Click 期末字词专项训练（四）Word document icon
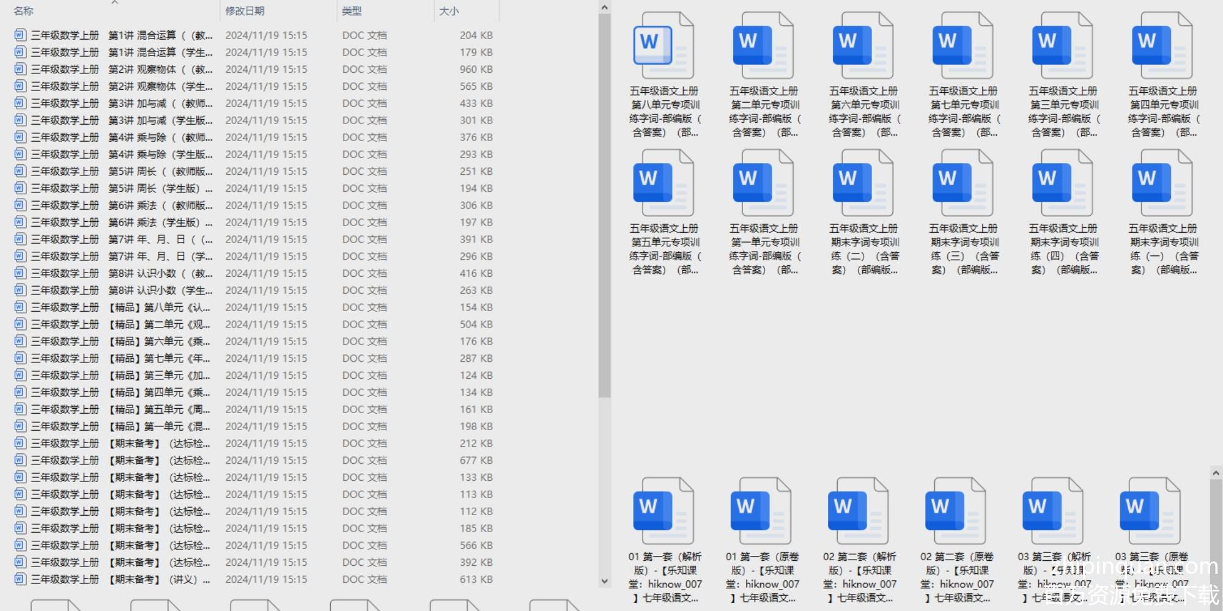 (1062, 183)
